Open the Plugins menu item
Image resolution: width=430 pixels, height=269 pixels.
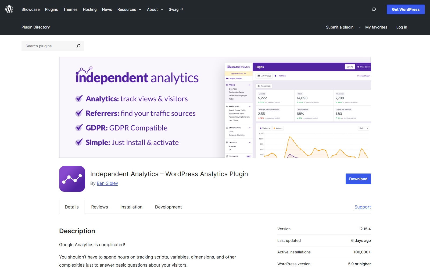pyautogui.click(x=51, y=9)
